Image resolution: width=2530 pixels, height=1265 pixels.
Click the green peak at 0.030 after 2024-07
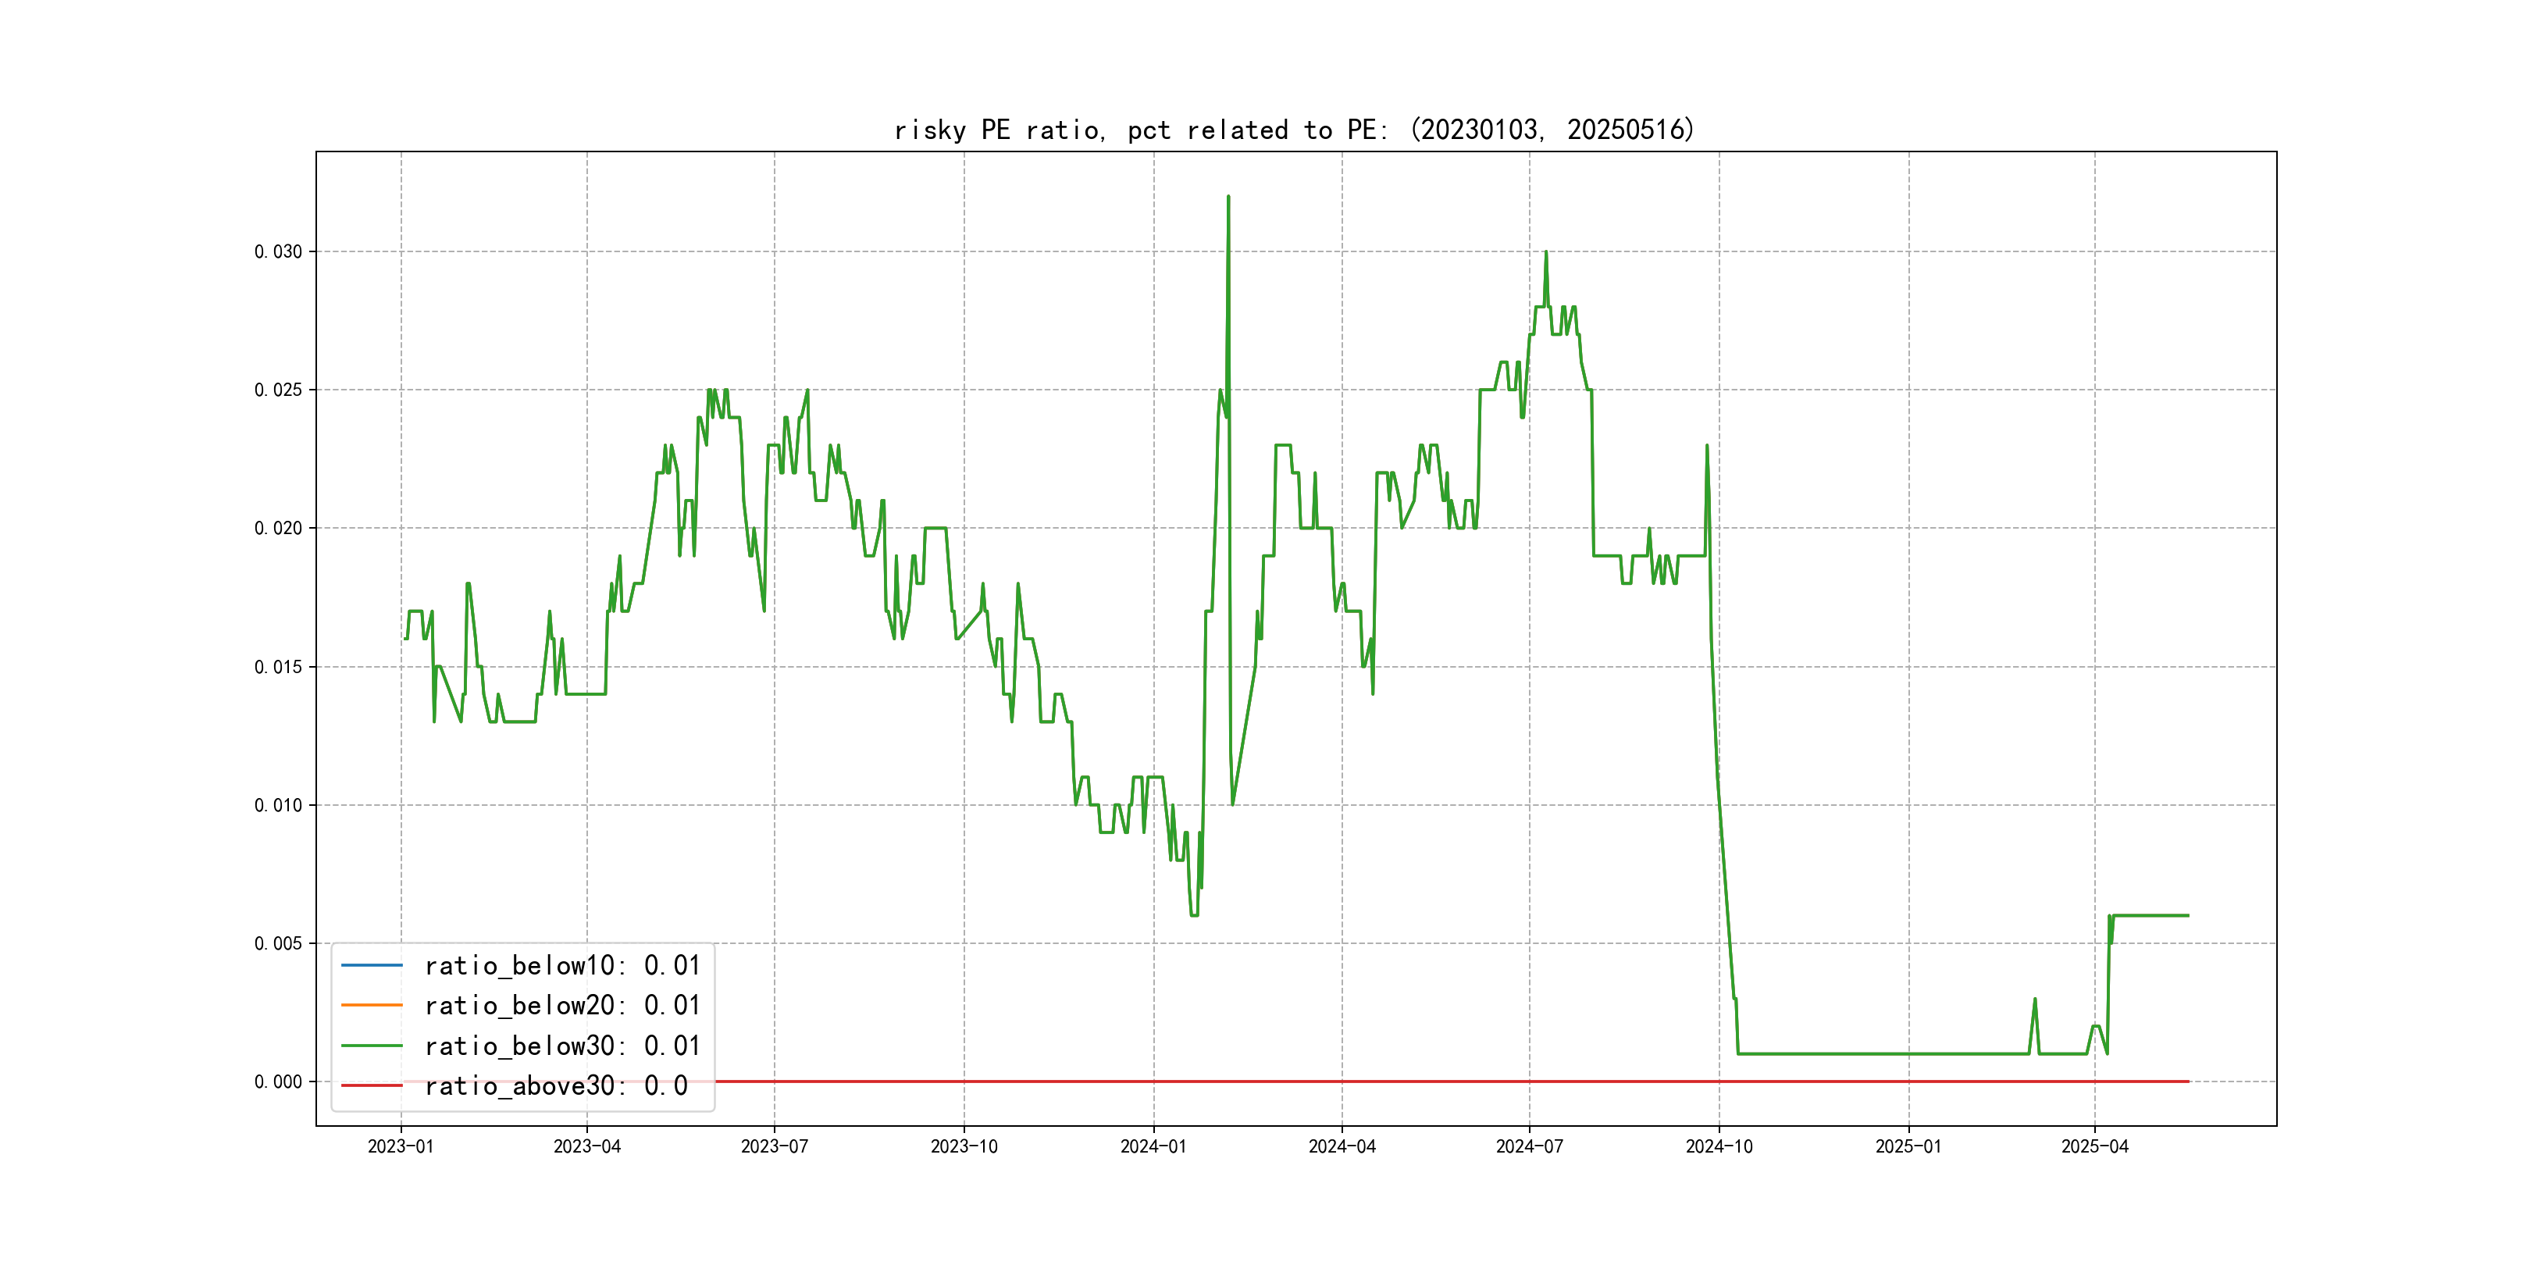1545,254
